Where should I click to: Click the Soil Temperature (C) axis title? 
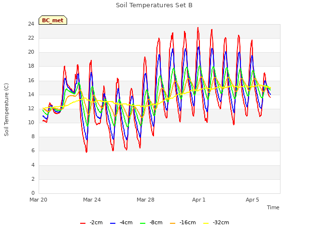pos(6,110)
